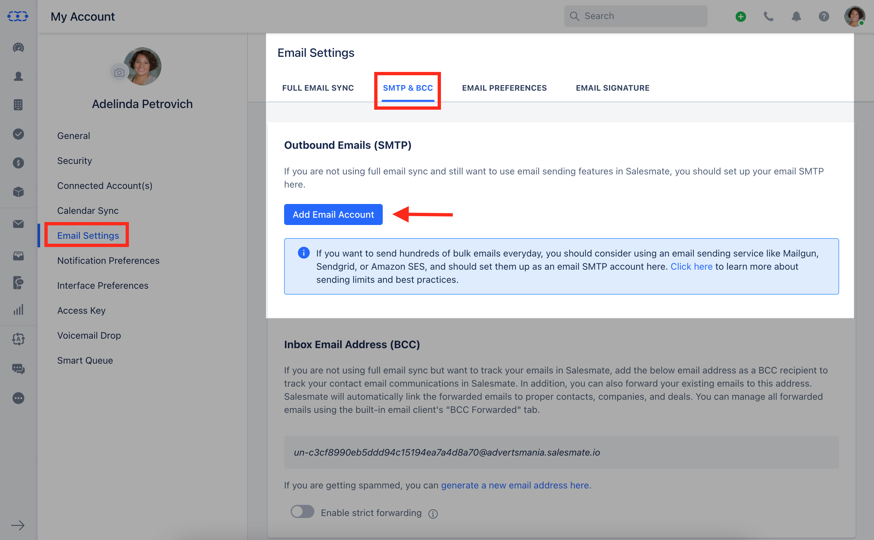Click the My Account page title

coord(83,16)
